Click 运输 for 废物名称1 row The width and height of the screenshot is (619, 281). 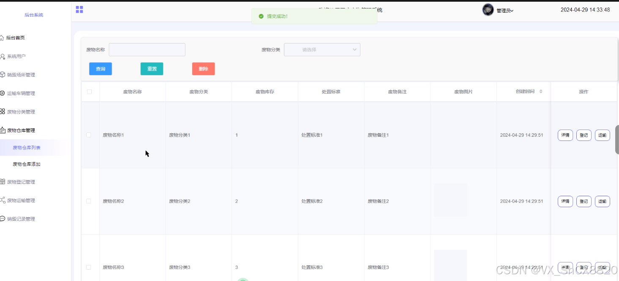tap(603, 135)
